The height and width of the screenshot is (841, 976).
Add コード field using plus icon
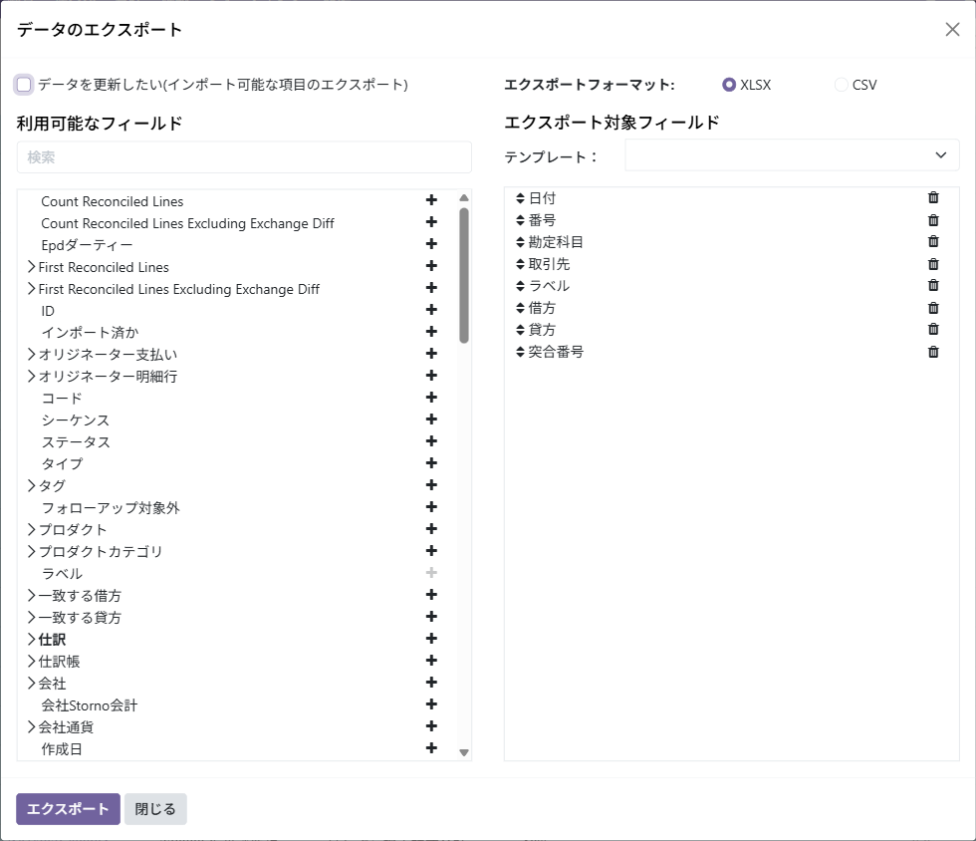pyautogui.click(x=431, y=398)
